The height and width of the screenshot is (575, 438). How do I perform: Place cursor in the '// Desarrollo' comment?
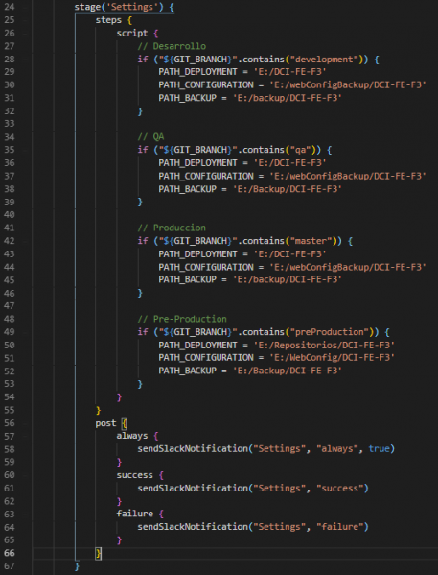coord(172,46)
